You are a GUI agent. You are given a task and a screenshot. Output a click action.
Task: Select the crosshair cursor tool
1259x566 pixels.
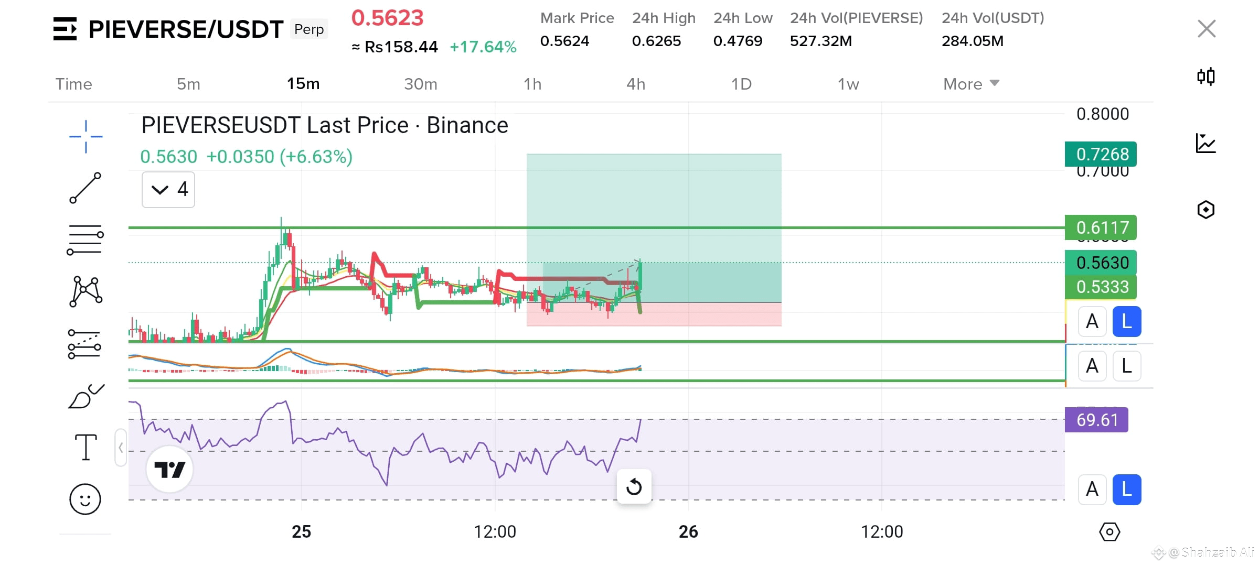[86, 137]
